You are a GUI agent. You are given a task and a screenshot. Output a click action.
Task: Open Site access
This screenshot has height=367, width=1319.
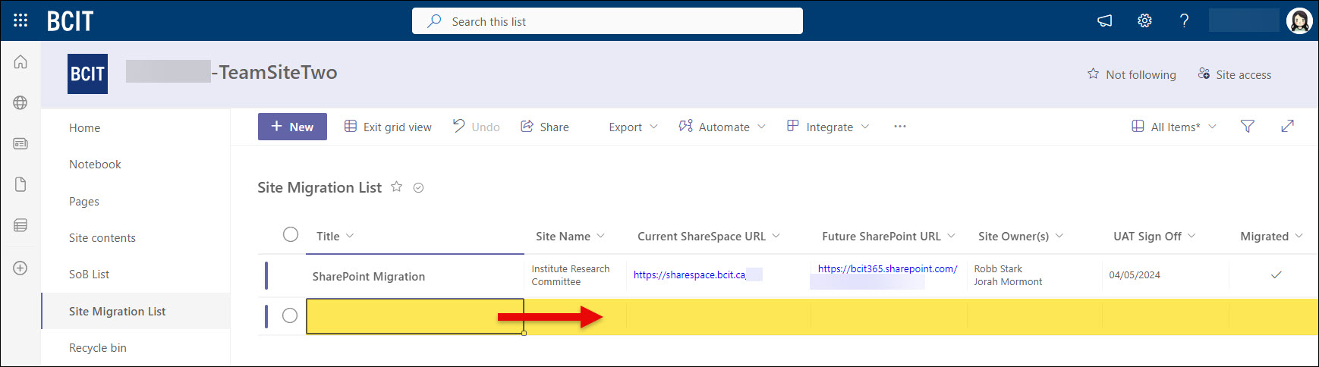pos(1234,74)
